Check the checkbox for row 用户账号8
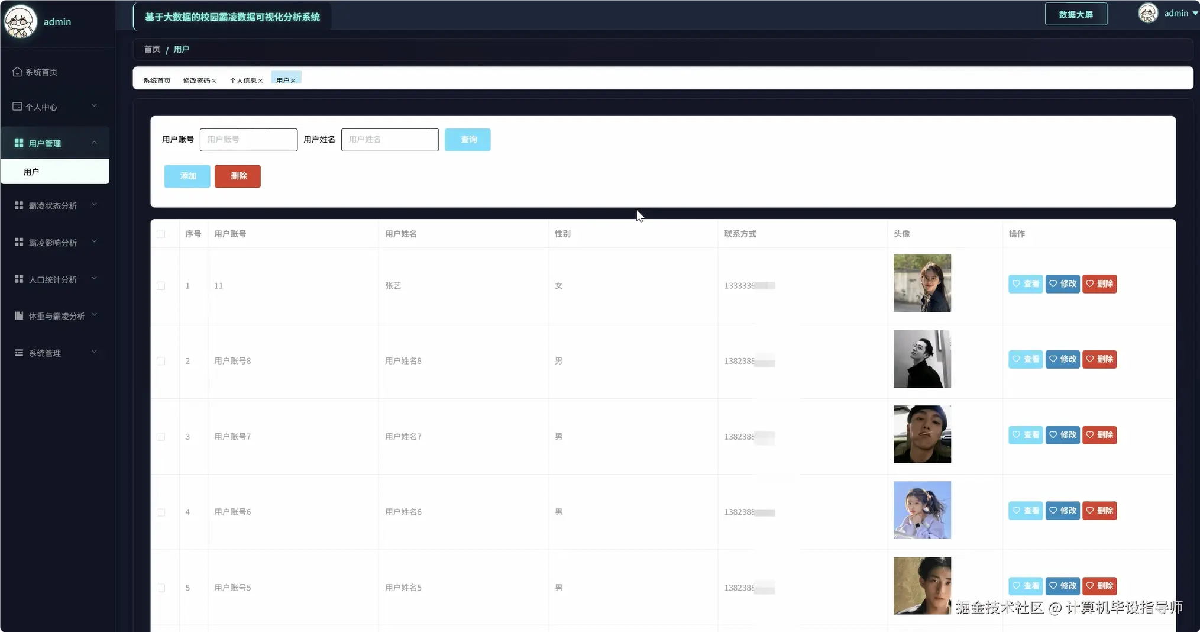The height and width of the screenshot is (632, 1200). 161,361
